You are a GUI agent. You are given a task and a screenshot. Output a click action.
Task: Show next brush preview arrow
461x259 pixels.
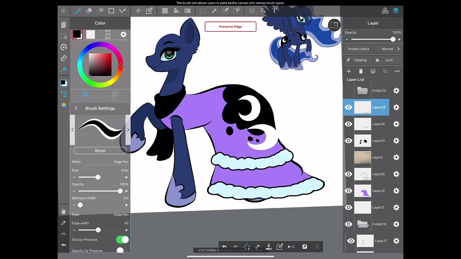[x=128, y=130]
